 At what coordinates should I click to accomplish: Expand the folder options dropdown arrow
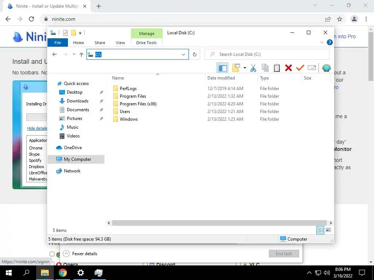click(x=245, y=68)
